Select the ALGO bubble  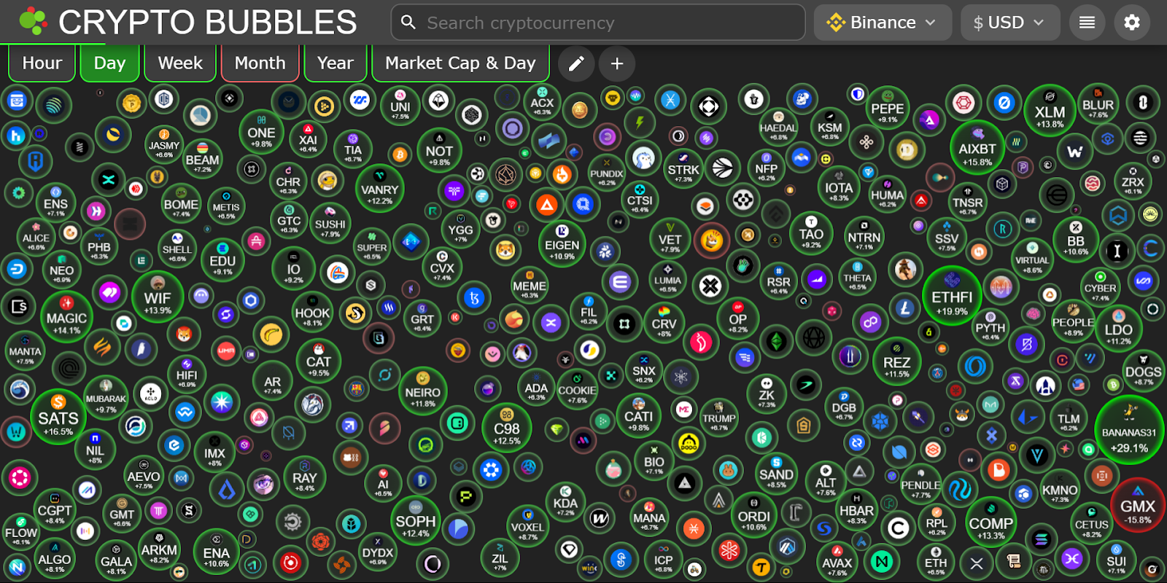point(55,559)
